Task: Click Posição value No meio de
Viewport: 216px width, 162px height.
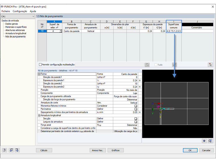Action: click(125, 90)
